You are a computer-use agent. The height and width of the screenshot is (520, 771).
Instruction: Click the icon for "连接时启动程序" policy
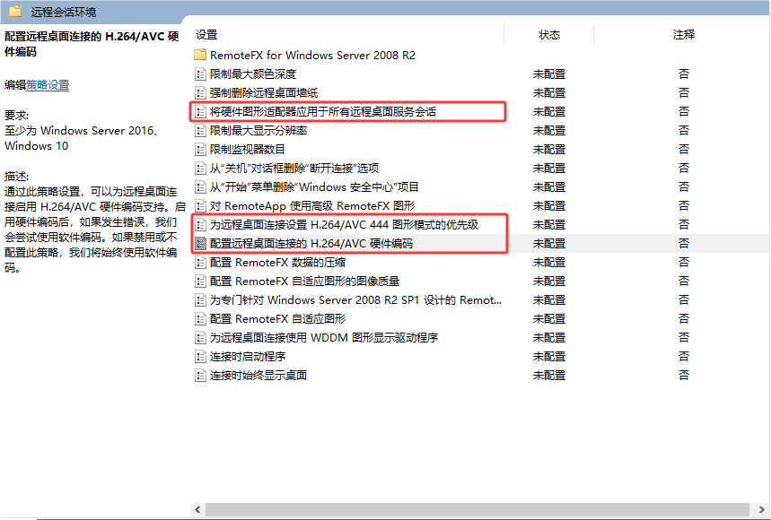tap(200, 356)
